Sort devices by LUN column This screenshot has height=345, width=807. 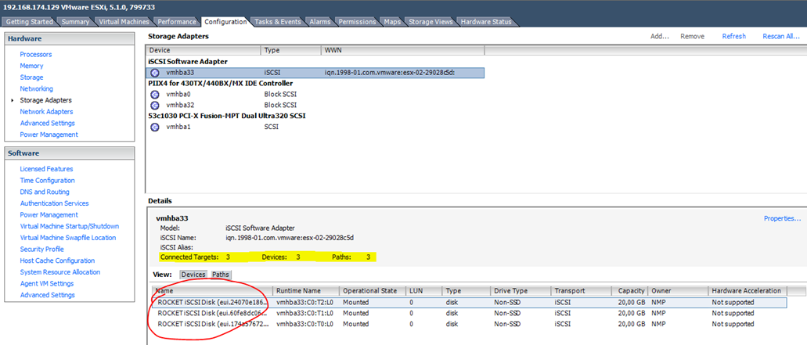point(424,290)
